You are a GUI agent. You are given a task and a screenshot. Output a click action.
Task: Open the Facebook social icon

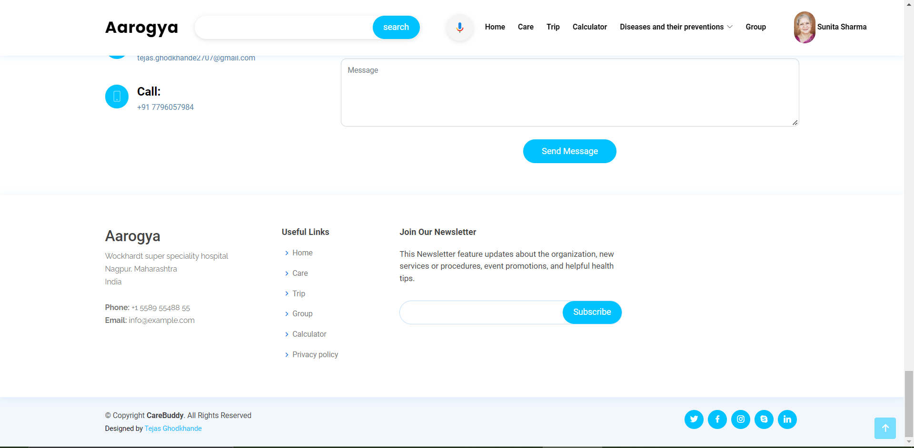tap(717, 419)
